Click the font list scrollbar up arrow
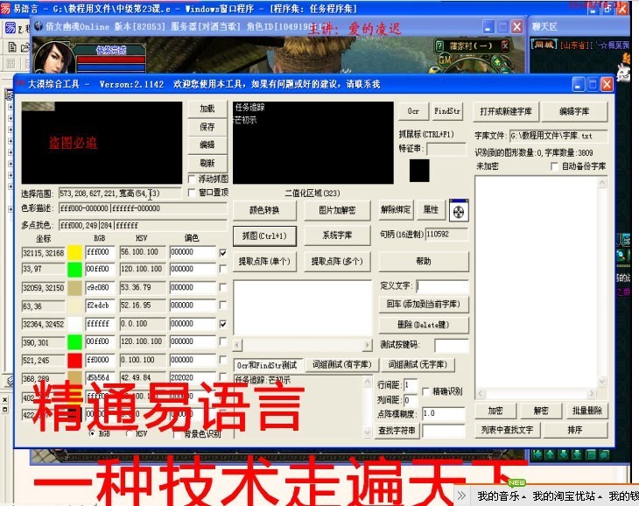This screenshot has height=506, width=639. (x=602, y=183)
